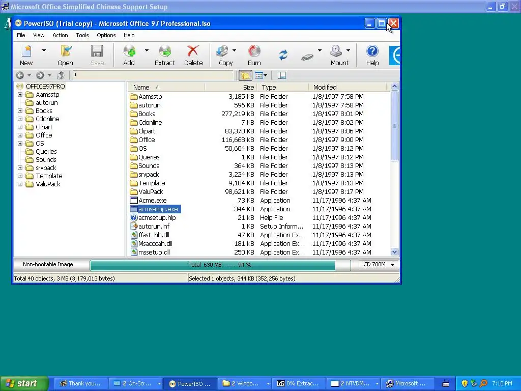This screenshot has width=521, height=391.
Task: Expand the Aamsstp tree node
Action: tap(20, 95)
